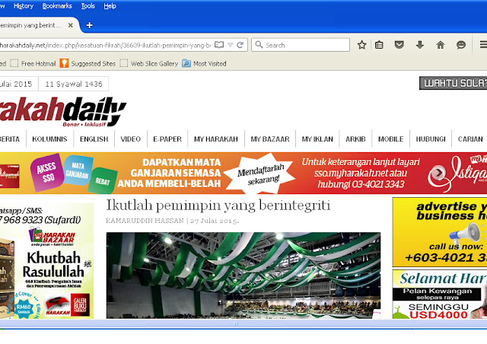Open Most Visited bookmarks folder
The width and height of the screenshot is (487, 344).
click(205, 63)
